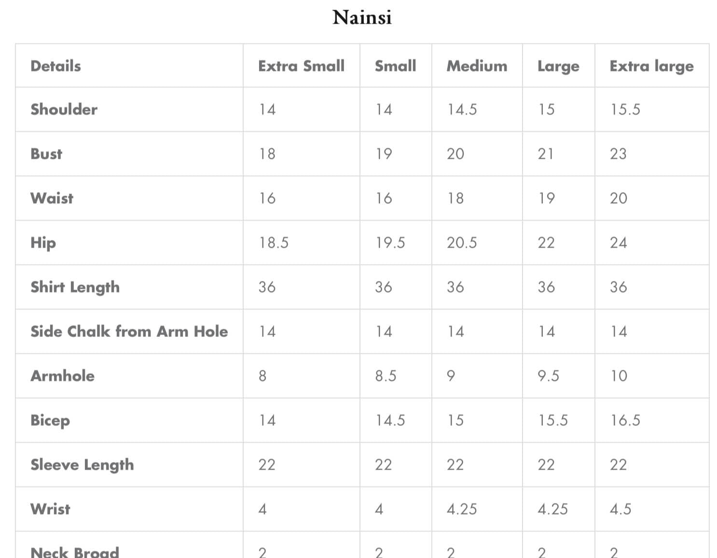717x558 pixels.
Task: Select the Extra Small column header
Action: coord(301,66)
